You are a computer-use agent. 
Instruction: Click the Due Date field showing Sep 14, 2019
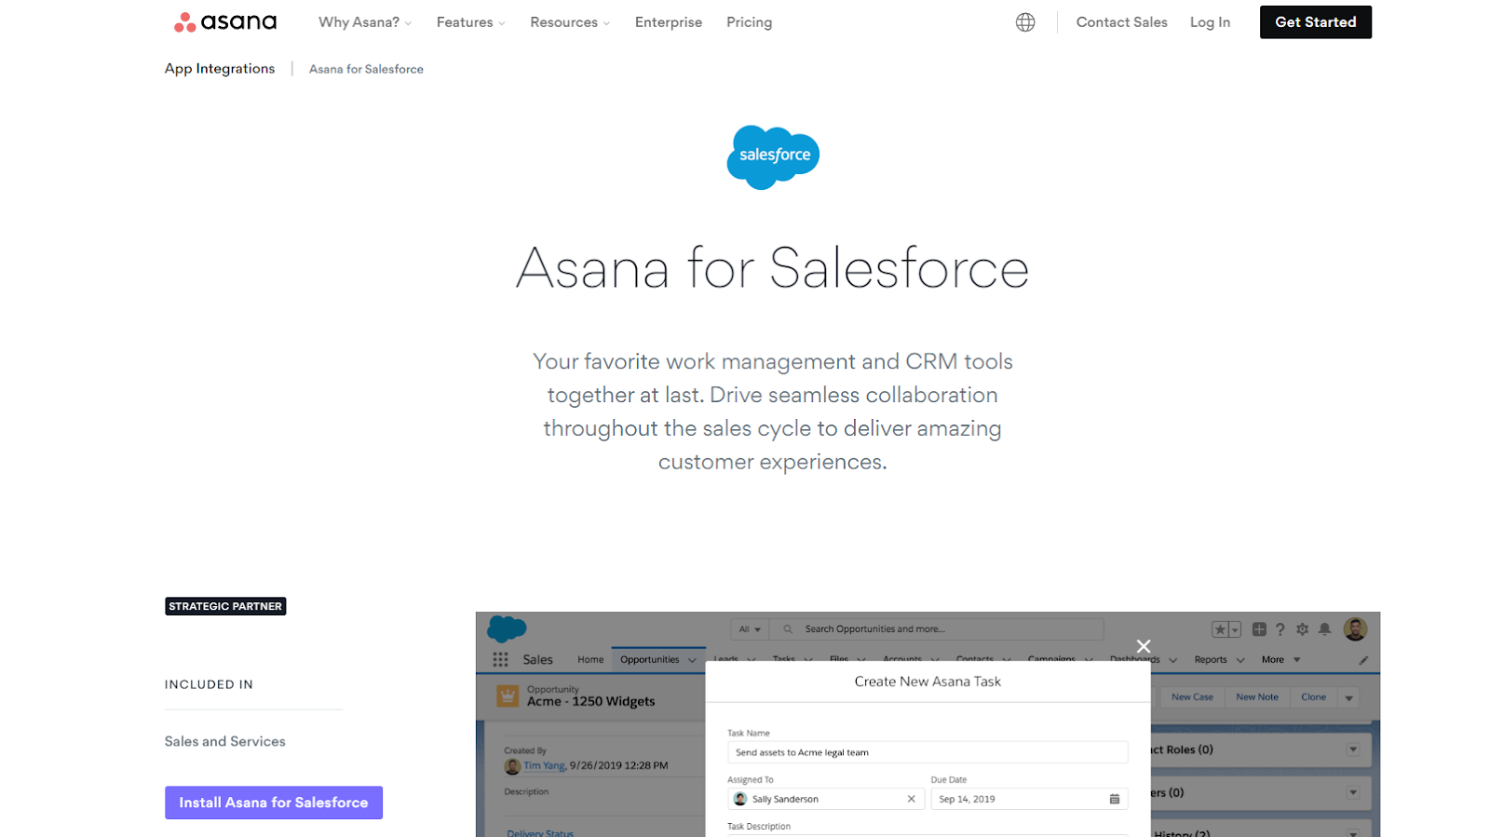tap(1029, 799)
